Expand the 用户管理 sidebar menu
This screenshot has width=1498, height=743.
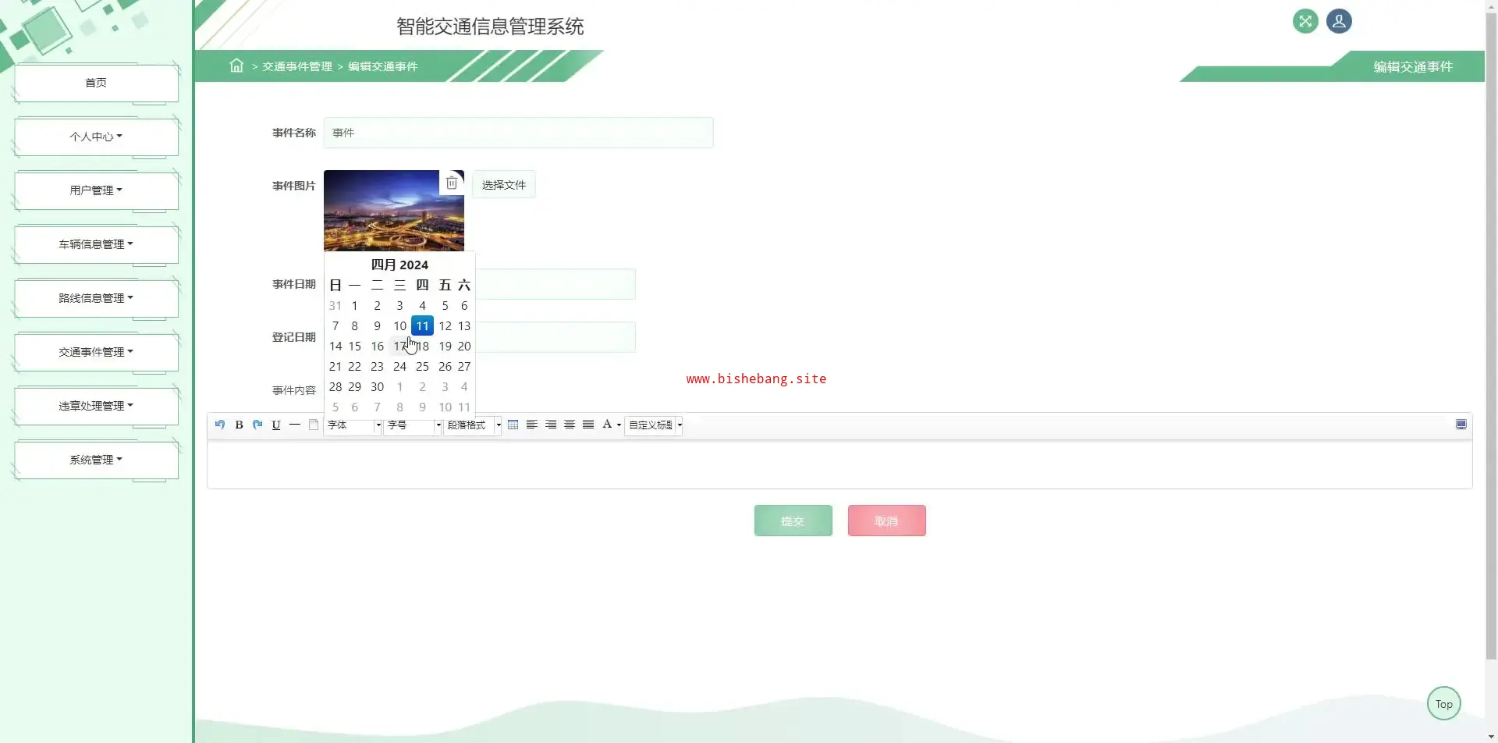pos(96,190)
